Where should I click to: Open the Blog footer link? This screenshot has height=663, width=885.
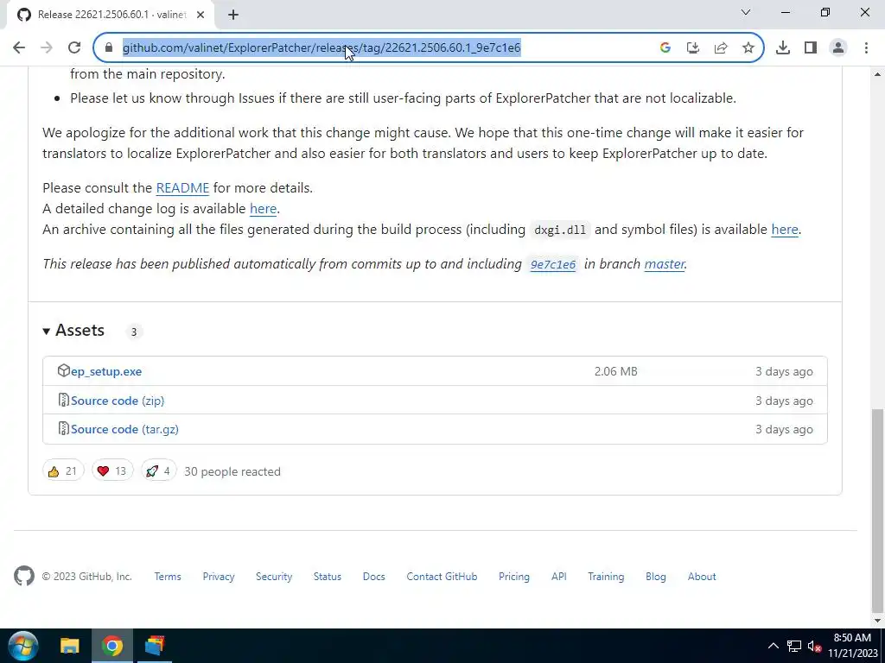[655, 577]
